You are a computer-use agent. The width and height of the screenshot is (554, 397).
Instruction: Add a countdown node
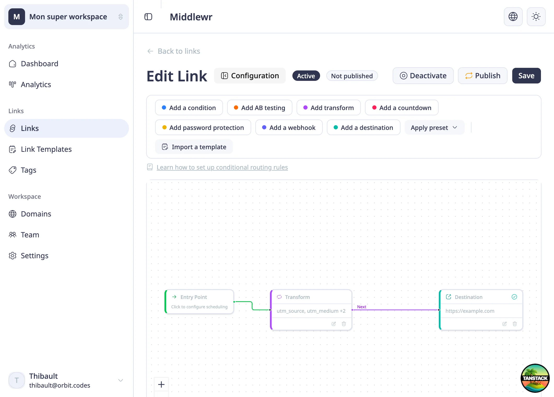coord(402,107)
